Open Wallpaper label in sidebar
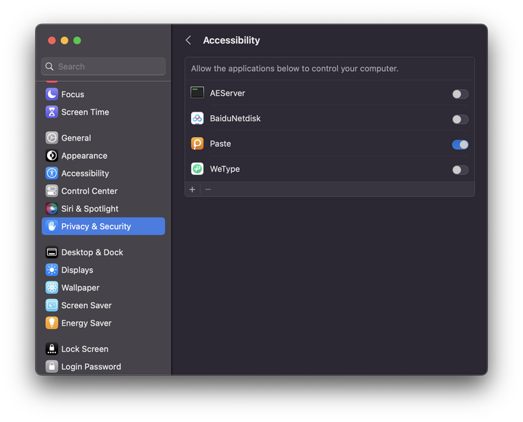523x422 pixels. point(81,287)
